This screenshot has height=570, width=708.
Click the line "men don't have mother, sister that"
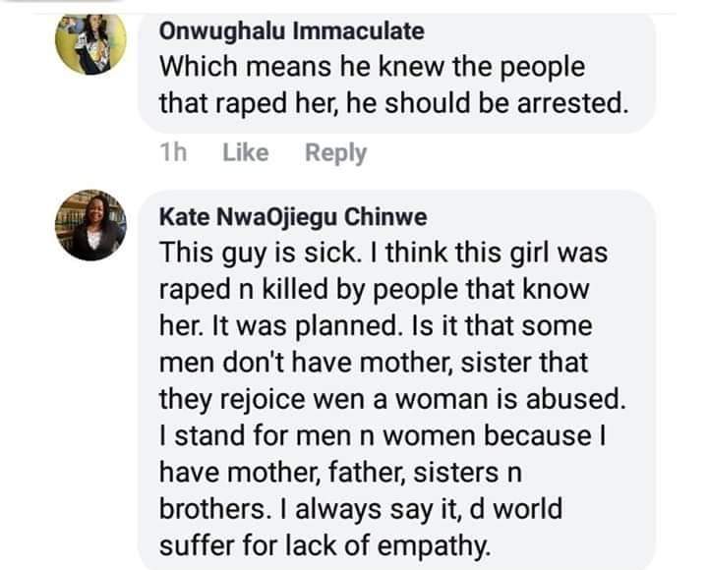coord(374,362)
